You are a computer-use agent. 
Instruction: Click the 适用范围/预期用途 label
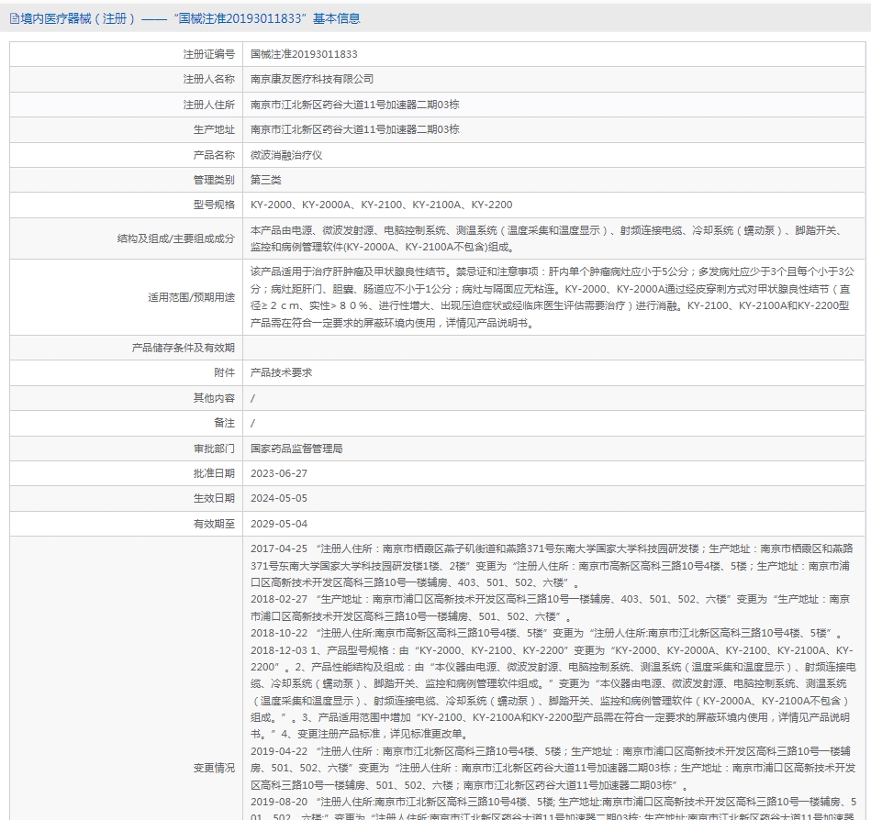tap(191, 297)
